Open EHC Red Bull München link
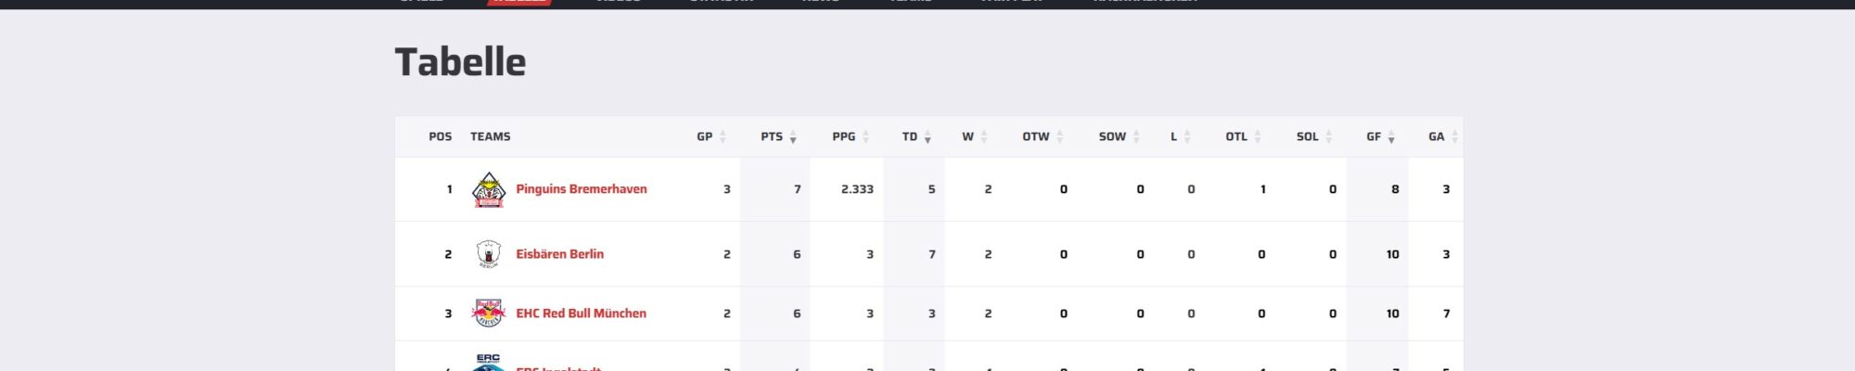 point(581,313)
